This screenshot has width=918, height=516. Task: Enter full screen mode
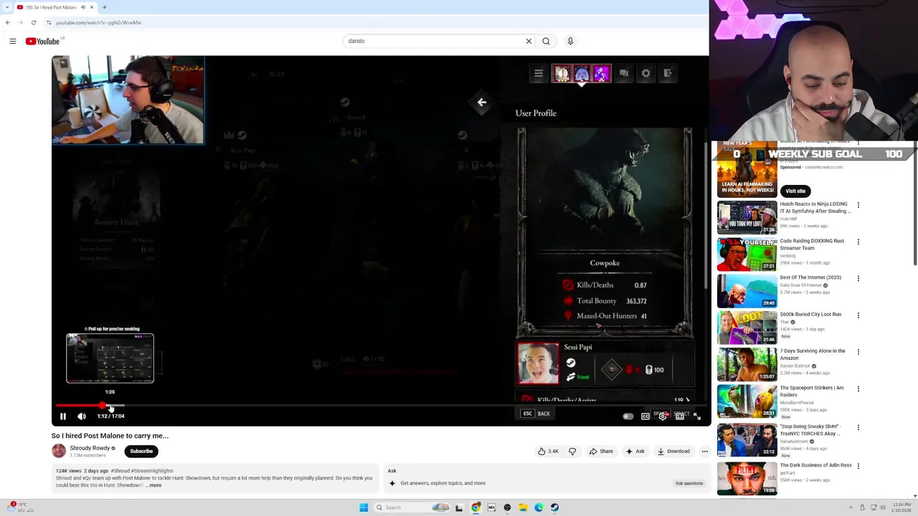coord(697,416)
